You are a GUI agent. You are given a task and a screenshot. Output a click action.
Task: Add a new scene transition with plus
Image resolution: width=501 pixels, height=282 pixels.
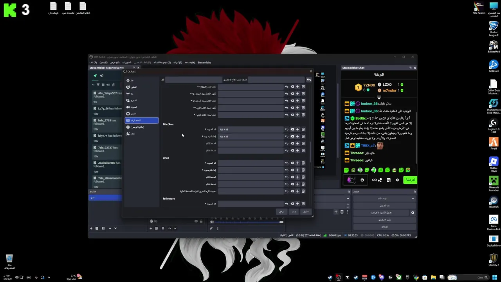click(336, 212)
